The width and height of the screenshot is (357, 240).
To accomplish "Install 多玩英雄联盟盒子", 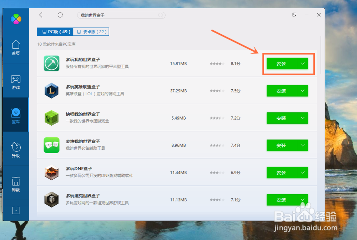I will pyautogui.click(x=282, y=91).
